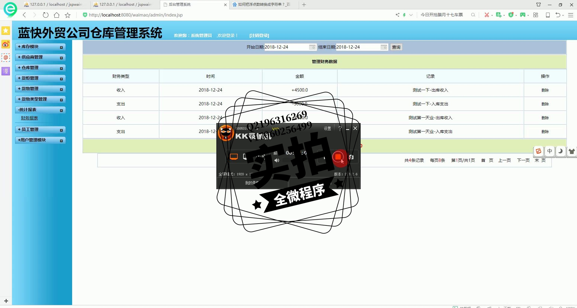This screenshot has width=577, height=308.
Task: Go to 上一页 previous page
Action: (505, 160)
